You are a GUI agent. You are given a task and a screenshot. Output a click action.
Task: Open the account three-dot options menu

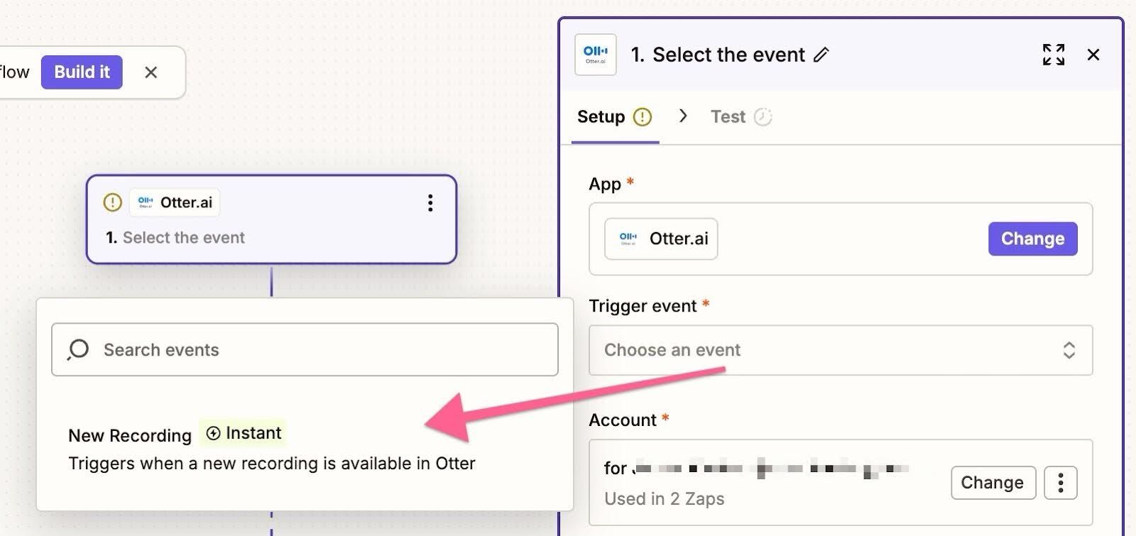pyautogui.click(x=1061, y=483)
